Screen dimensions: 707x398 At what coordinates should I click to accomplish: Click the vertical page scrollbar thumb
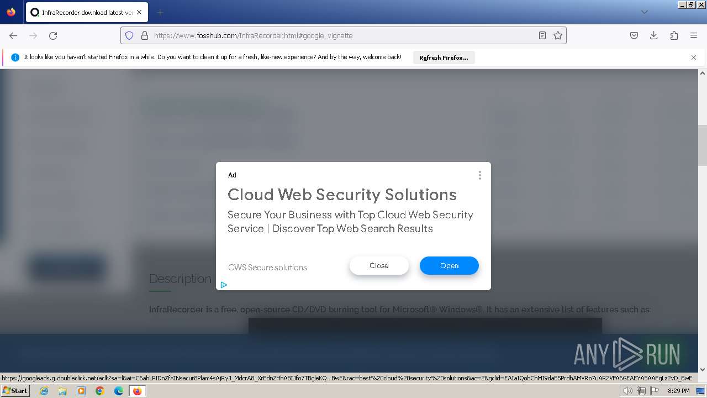(x=703, y=145)
